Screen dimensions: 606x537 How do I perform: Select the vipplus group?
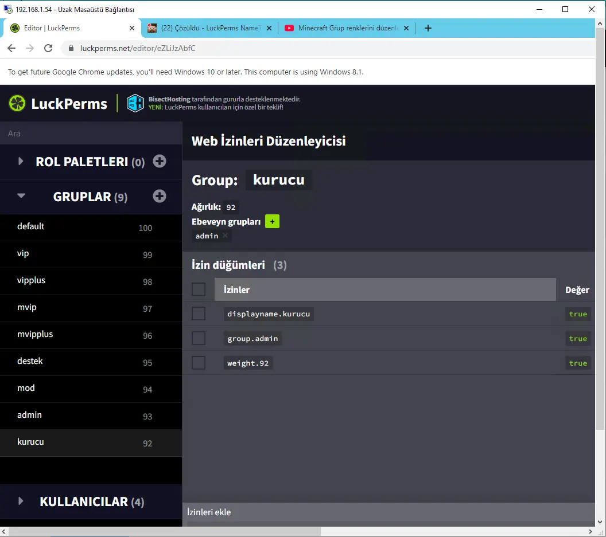tap(91, 282)
